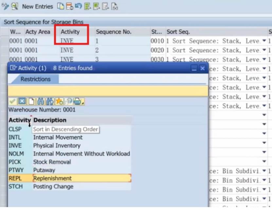Click the Copy As icon in the toolbar

(x=60, y=7)
